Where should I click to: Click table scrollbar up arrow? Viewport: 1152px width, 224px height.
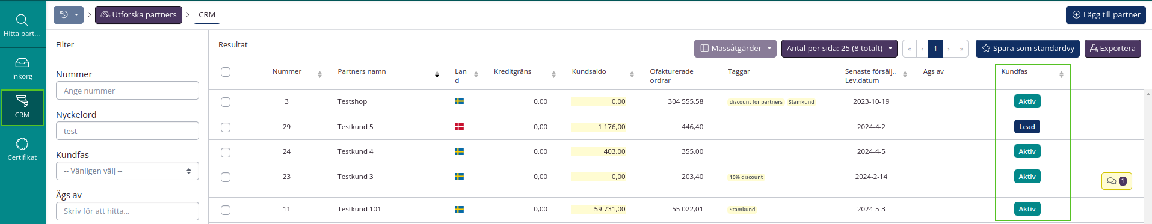coord(1148,94)
